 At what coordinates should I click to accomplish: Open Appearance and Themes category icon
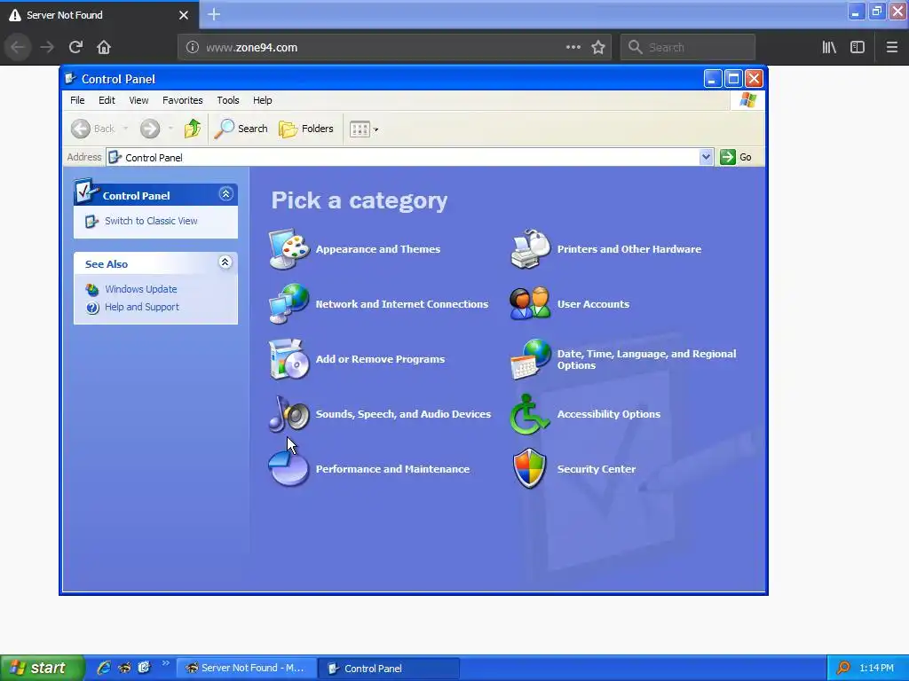289,249
